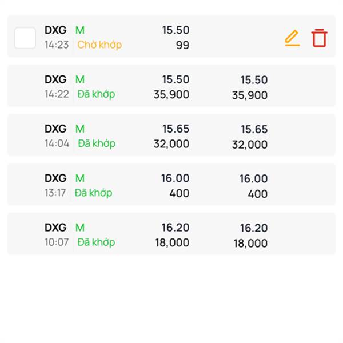
Task: Tick the checkbox on the pending DXG order
Action: [x=25, y=38]
